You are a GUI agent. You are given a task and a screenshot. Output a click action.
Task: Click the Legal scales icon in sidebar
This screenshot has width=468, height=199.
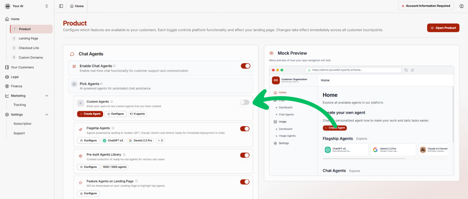click(7, 77)
